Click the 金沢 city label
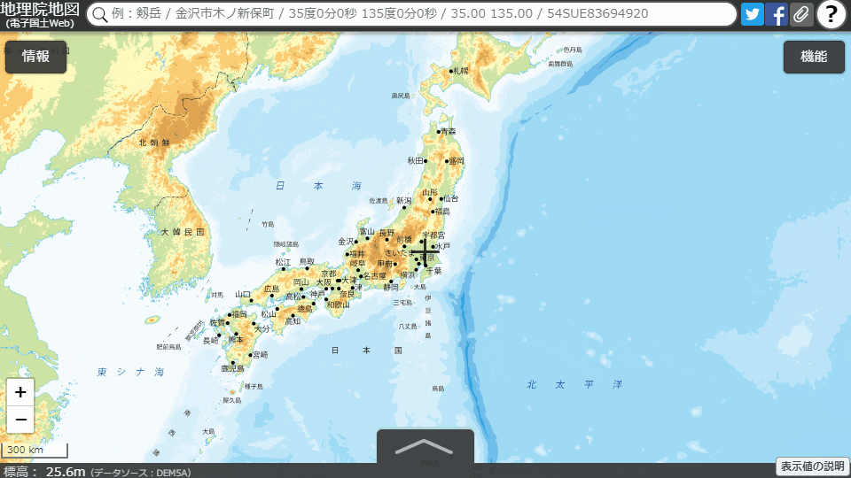This screenshot has width=851, height=478. 346,241
